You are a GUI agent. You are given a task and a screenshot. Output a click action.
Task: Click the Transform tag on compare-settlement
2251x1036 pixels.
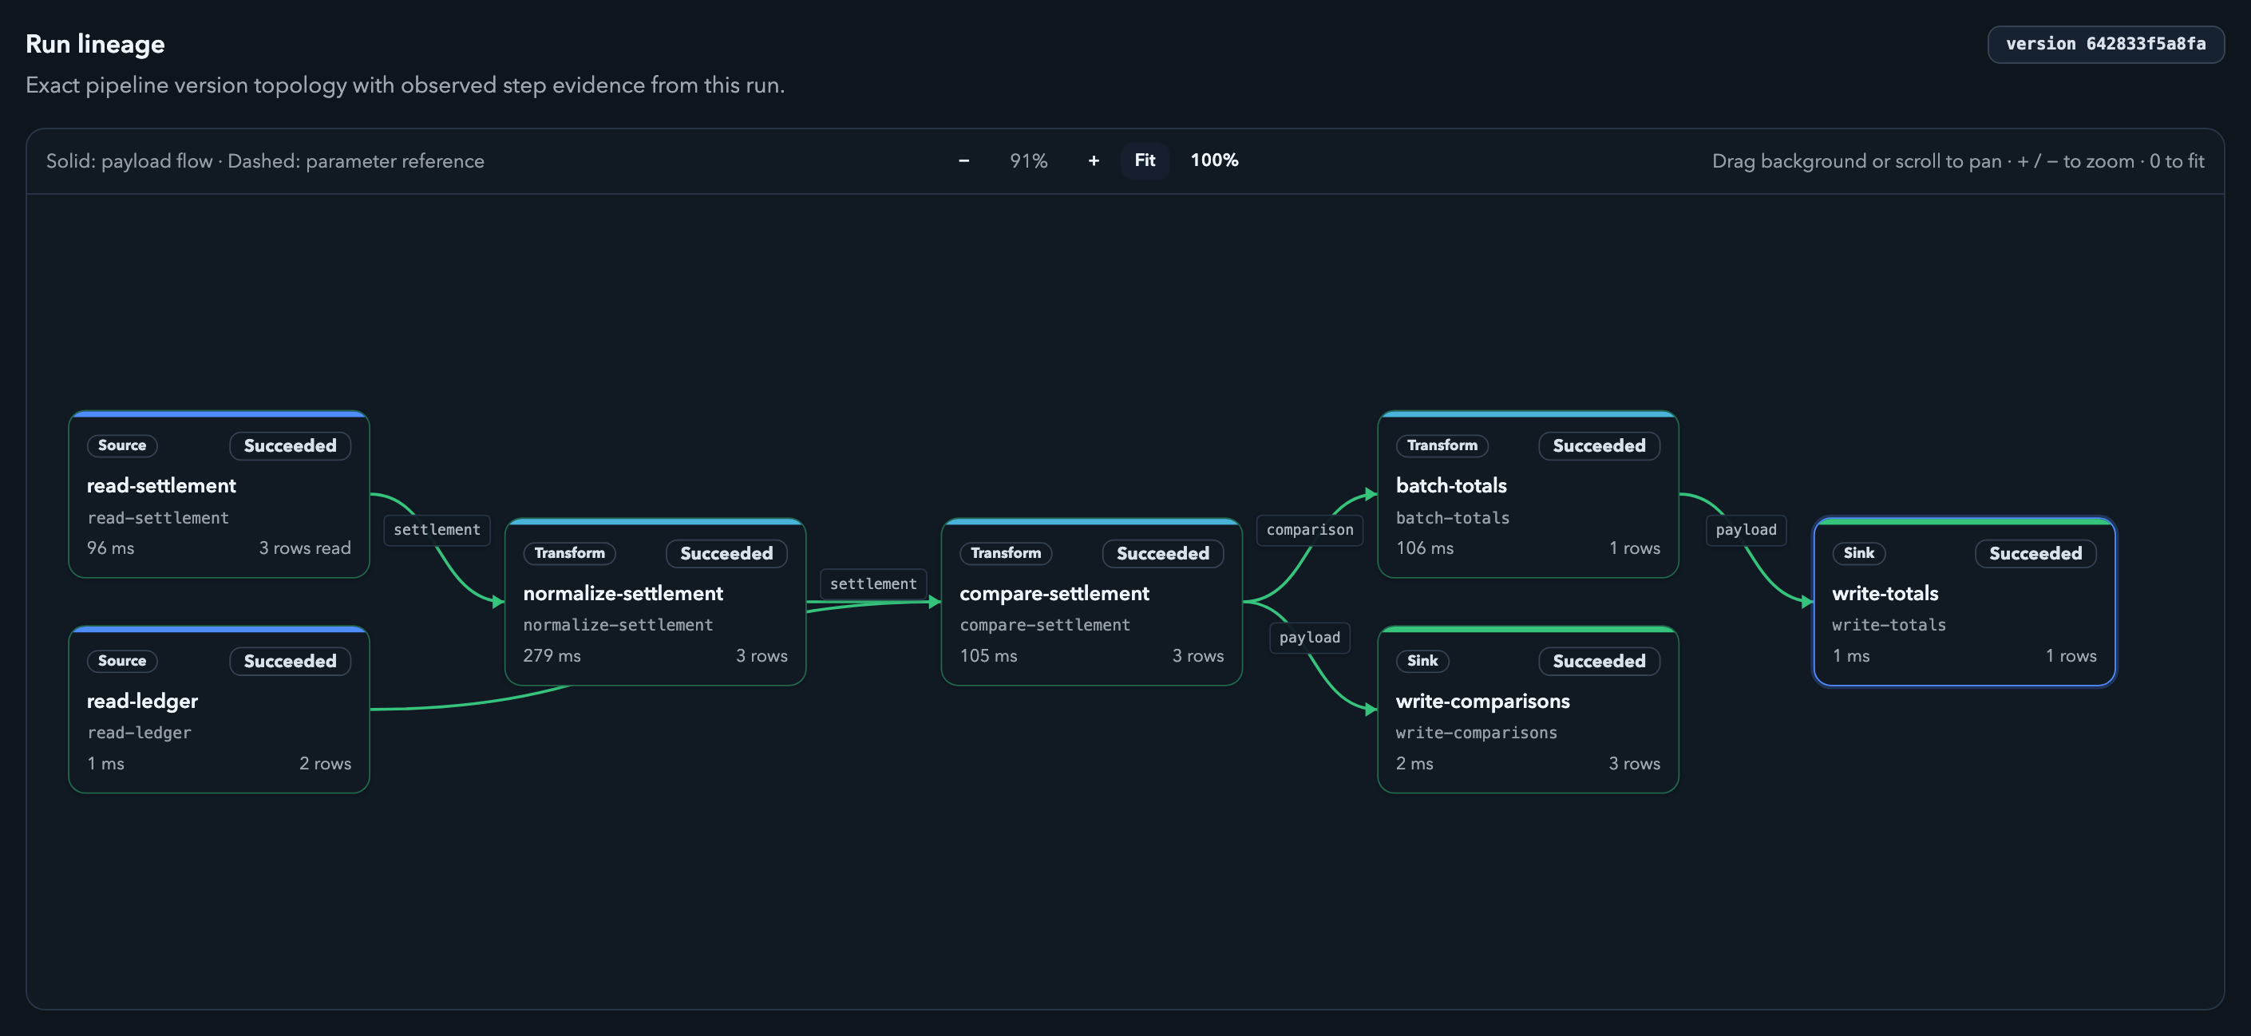(1006, 553)
